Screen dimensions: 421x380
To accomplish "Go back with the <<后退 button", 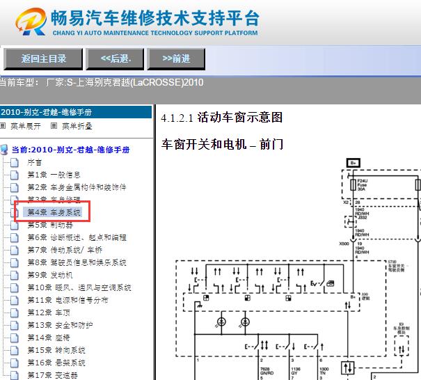I will point(115,59).
